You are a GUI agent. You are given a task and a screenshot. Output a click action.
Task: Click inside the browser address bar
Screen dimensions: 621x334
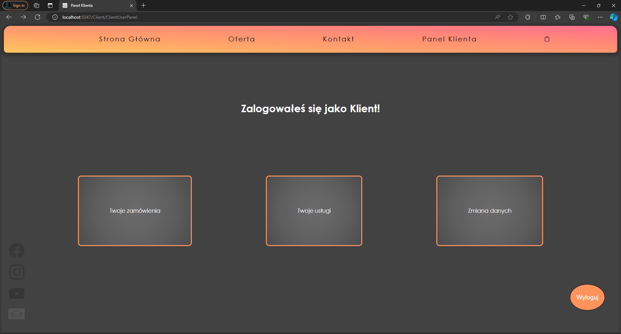[226, 17]
